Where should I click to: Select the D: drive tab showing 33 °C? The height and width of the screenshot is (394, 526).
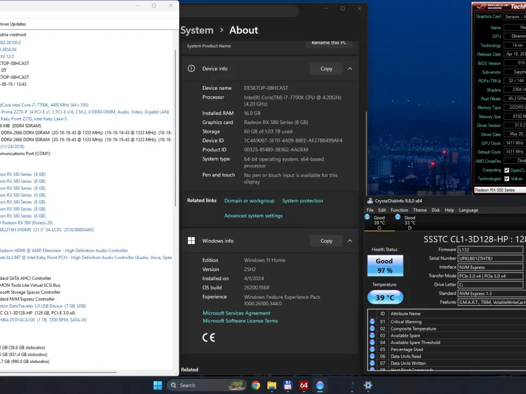pos(410,223)
